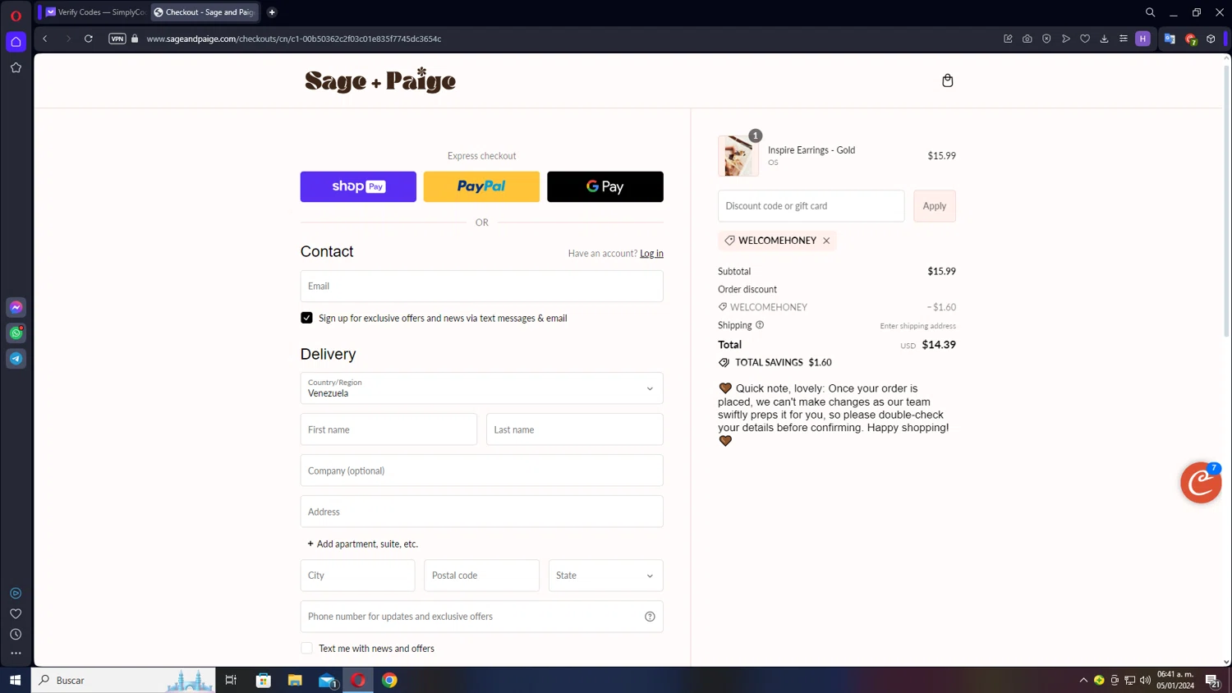Screen dimensions: 1232x693
Task: Click the heart bookmark icon in toolbar
Action: pos(1085,39)
